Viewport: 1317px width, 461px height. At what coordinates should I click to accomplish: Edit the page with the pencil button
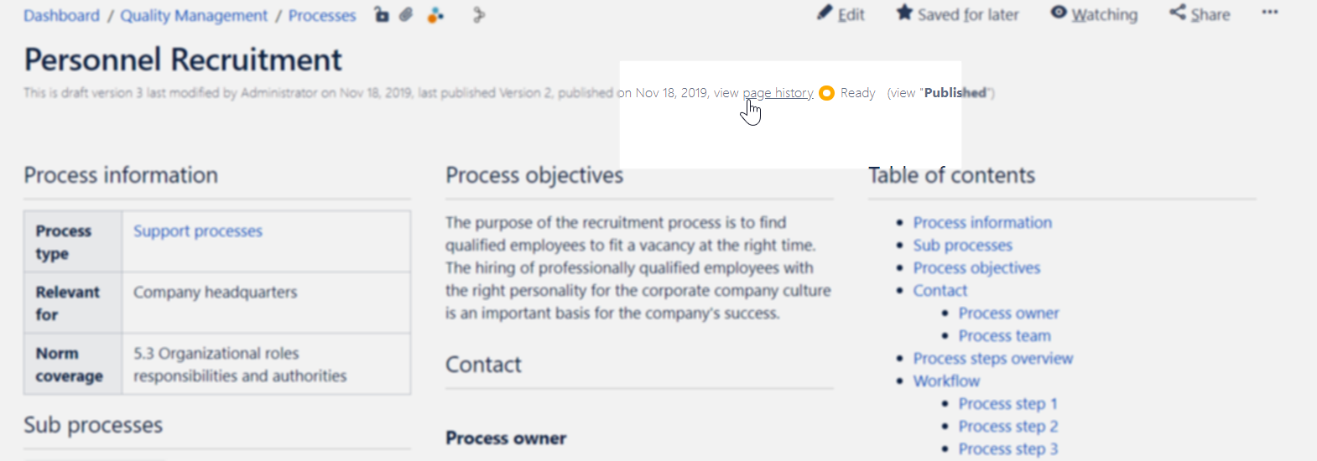[x=841, y=14]
